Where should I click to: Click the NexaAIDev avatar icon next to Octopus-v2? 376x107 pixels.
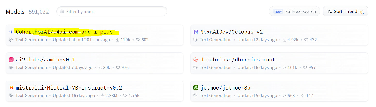195,32
